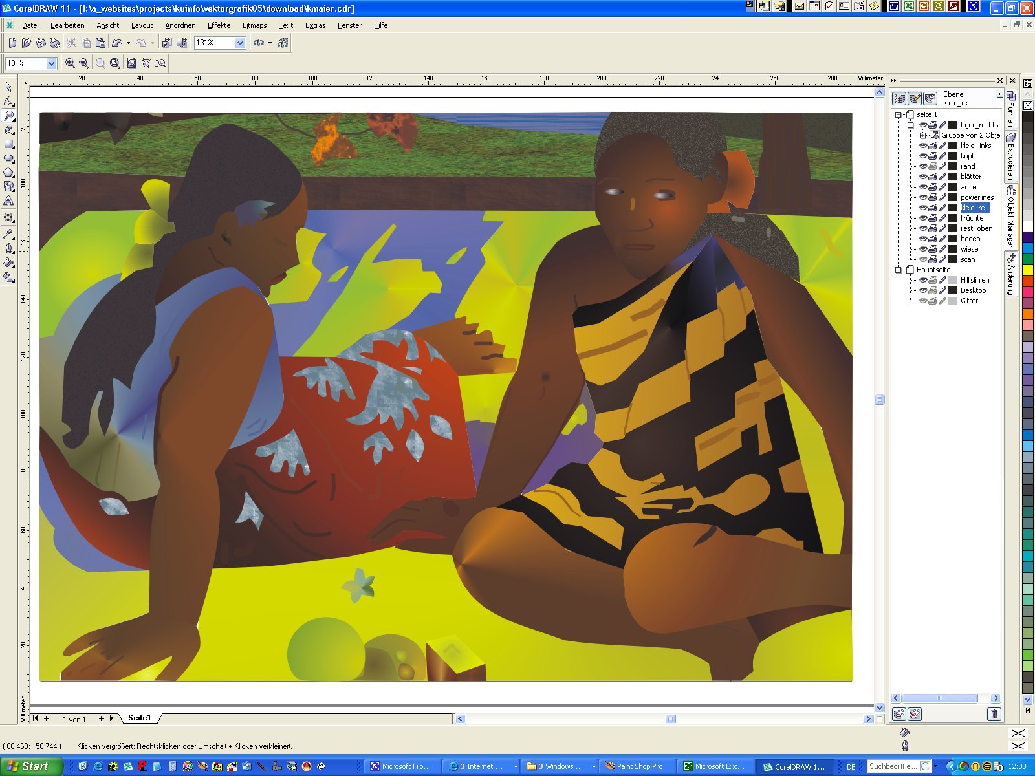Select the powerlines layer
Screen dimensions: 1035x776
coord(977,197)
